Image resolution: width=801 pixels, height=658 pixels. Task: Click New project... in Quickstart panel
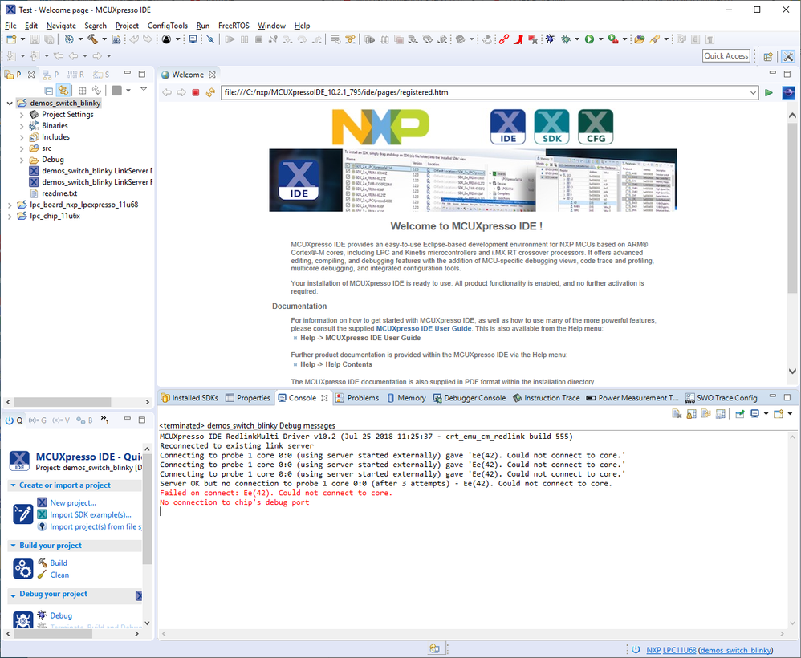click(x=73, y=502)
